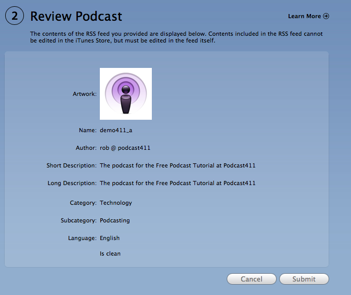The image size is (351, 295).
Task: Click the Review Podcast heading
Action: 76,16
